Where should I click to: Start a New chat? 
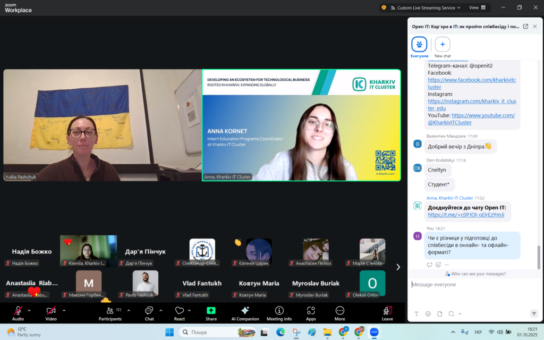click(443, 45)
